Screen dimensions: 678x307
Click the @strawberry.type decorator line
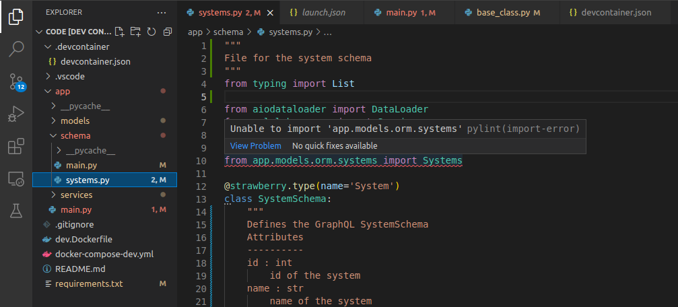click(x=312, y=186)
